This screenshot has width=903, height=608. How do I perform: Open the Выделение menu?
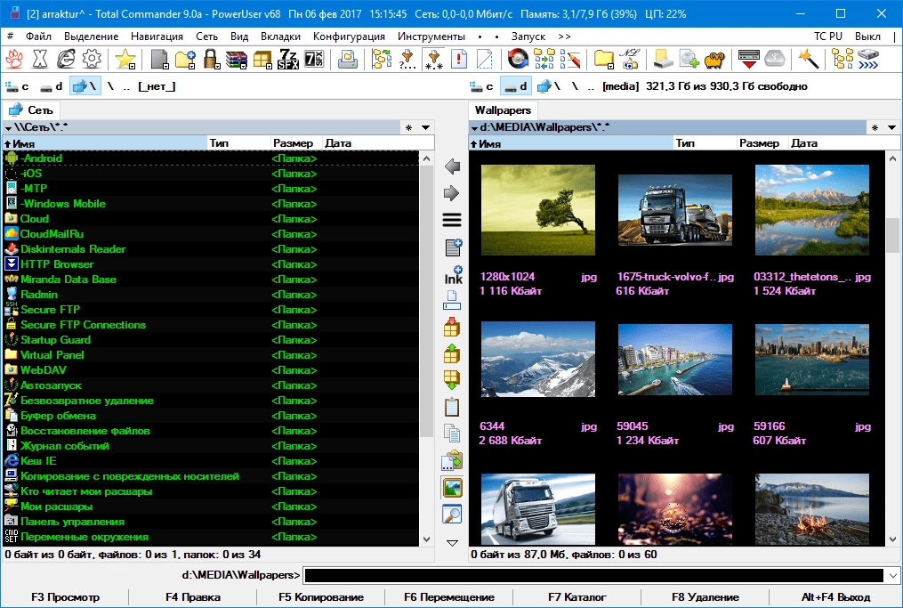[x=91, y=36]
